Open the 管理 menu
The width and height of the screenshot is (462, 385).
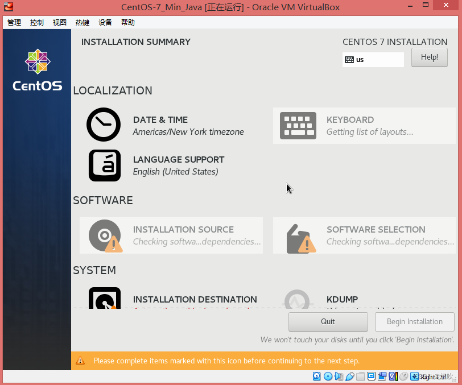[14, 22]
